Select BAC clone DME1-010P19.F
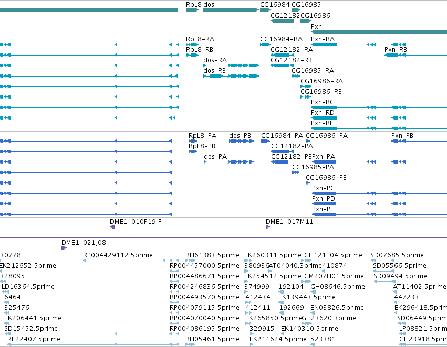Screen dimensions: 447x347 [x=136, y=222]
